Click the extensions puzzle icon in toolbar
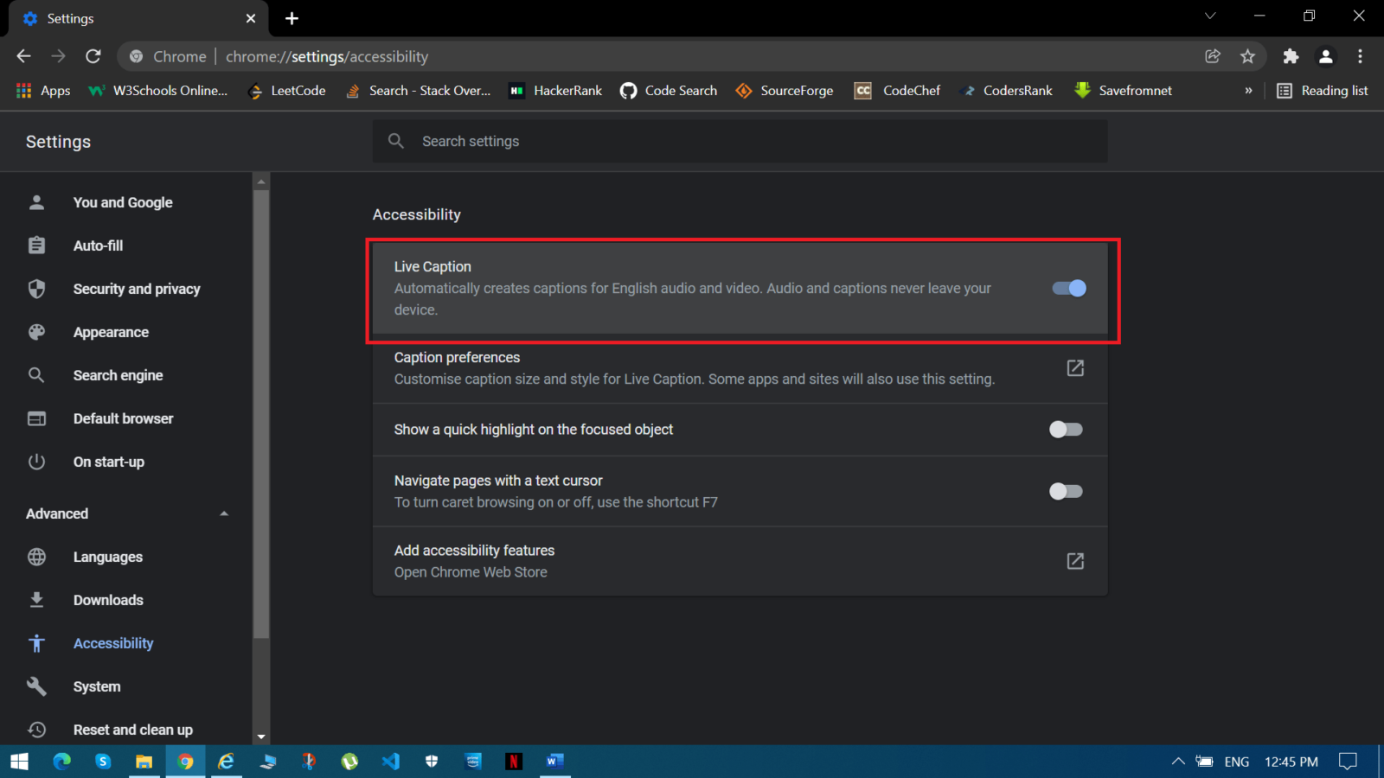This screenshot has width=1384, height=778. click(x=1291, y=56)
